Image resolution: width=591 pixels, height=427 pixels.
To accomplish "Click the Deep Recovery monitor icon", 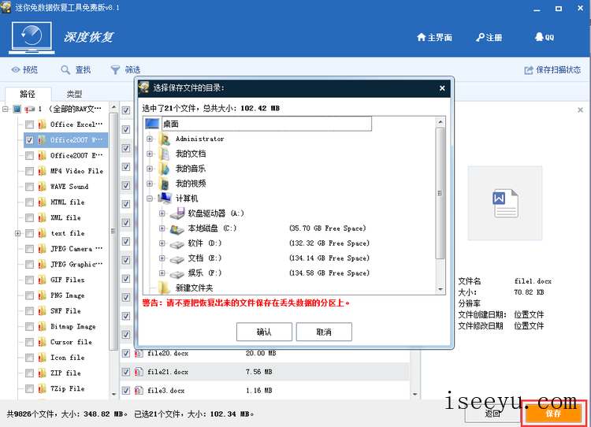I will click(x=32, y=37).
